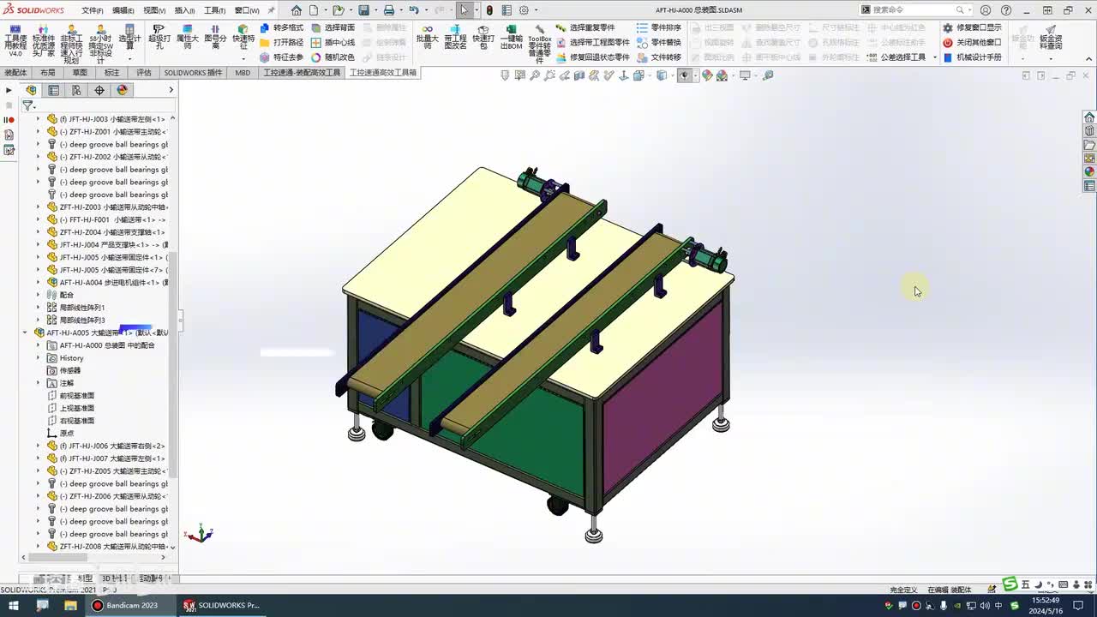Click 选择带工程图零件 button
This screenshot has height=617, width=1097.
pyautogui.click(x=592, y=42)
